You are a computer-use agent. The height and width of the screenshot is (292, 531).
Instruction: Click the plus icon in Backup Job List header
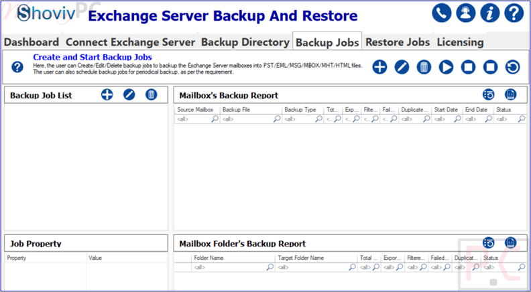click(x=107, y=94)
